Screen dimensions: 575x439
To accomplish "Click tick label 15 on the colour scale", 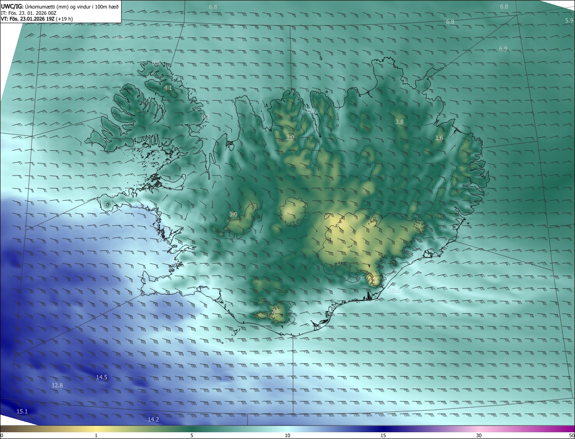I will pos(383,435).
